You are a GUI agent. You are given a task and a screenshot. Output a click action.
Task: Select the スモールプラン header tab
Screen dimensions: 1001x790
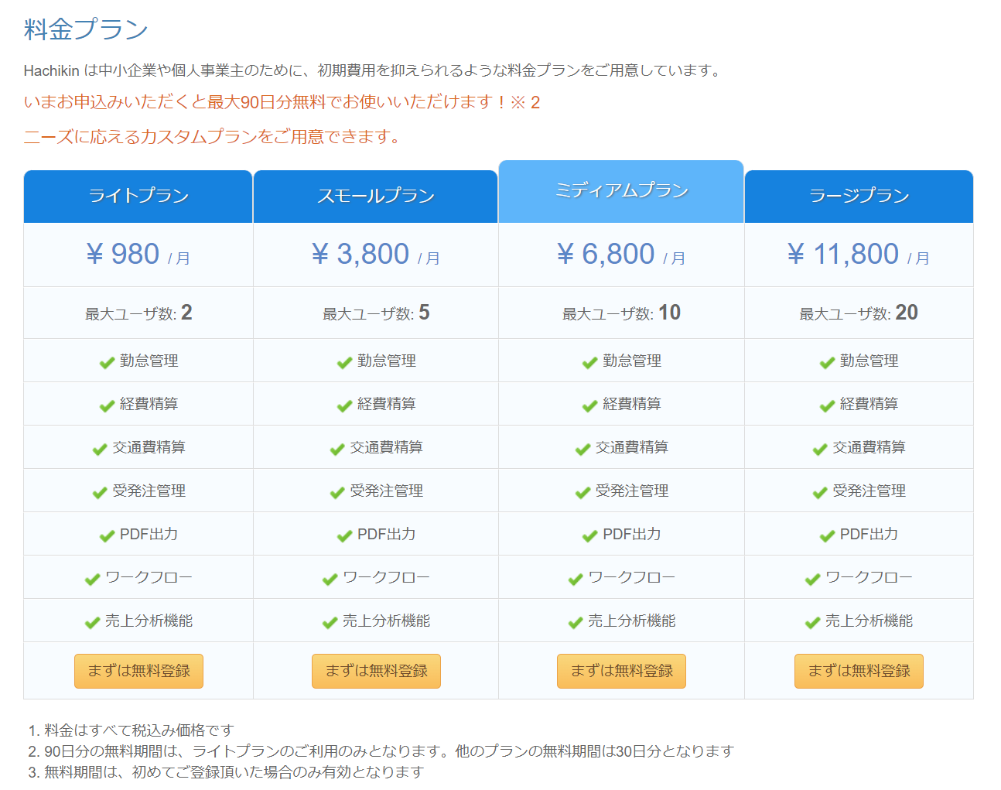tap(375, 196)
